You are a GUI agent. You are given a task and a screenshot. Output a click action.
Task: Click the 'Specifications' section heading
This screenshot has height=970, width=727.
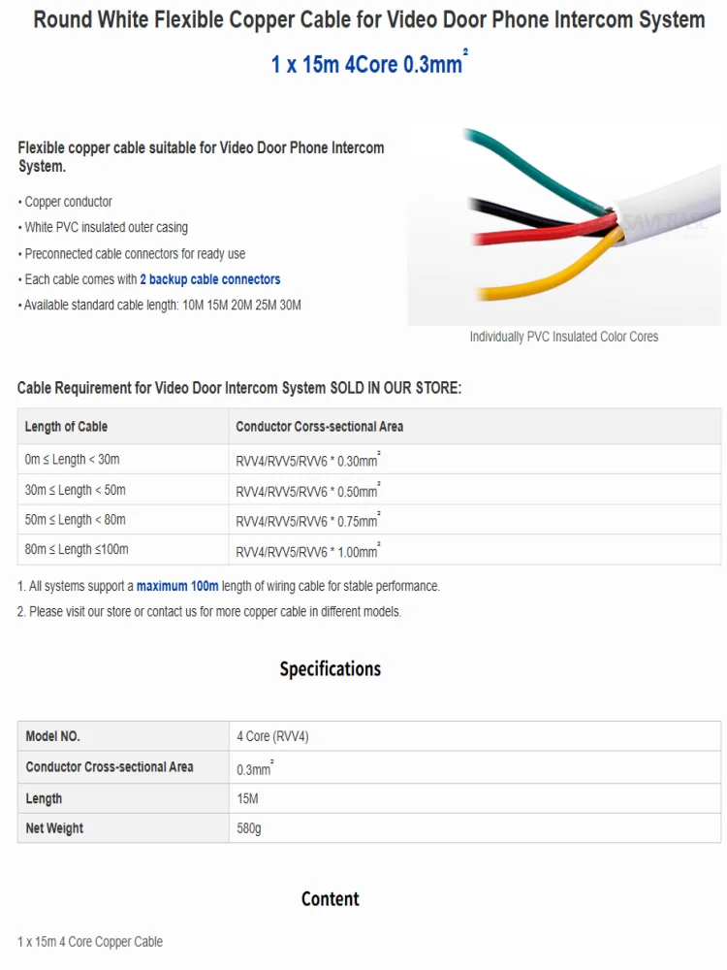click(331, 668)
